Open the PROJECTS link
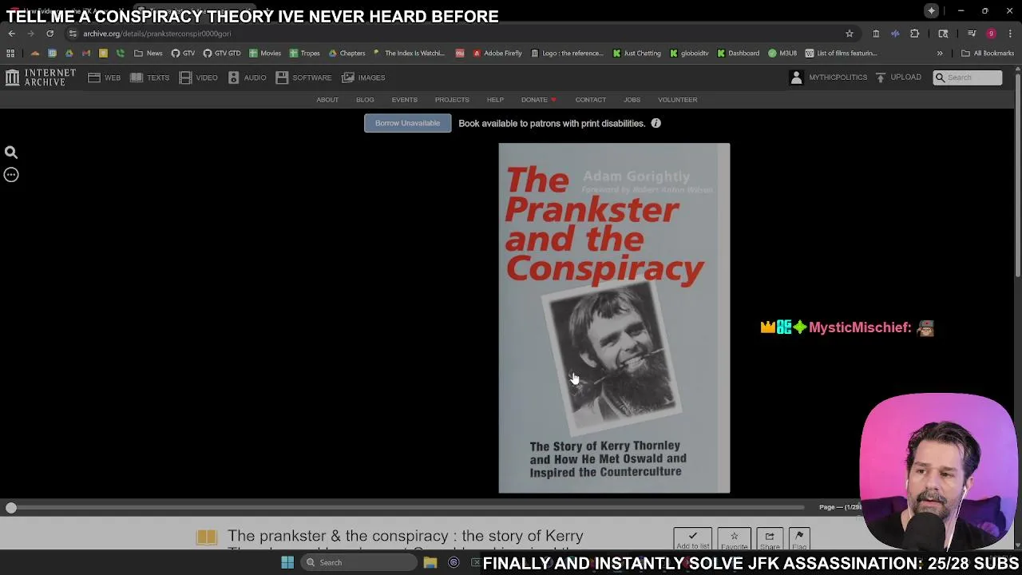The image size is (1022, 575). click(x=452, y=100)
